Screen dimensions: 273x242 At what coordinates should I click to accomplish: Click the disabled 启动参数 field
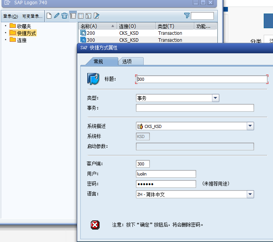195,147
